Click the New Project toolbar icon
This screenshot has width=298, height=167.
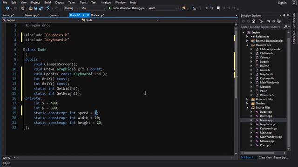[x=23, y=8]
